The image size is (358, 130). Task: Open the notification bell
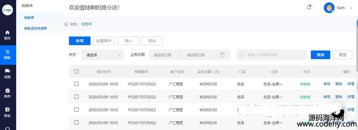[x=309, y=7]
